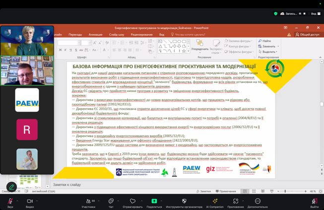Open the Чат chat panel
The width and height of the screenshot is (324, 210).
111,201
